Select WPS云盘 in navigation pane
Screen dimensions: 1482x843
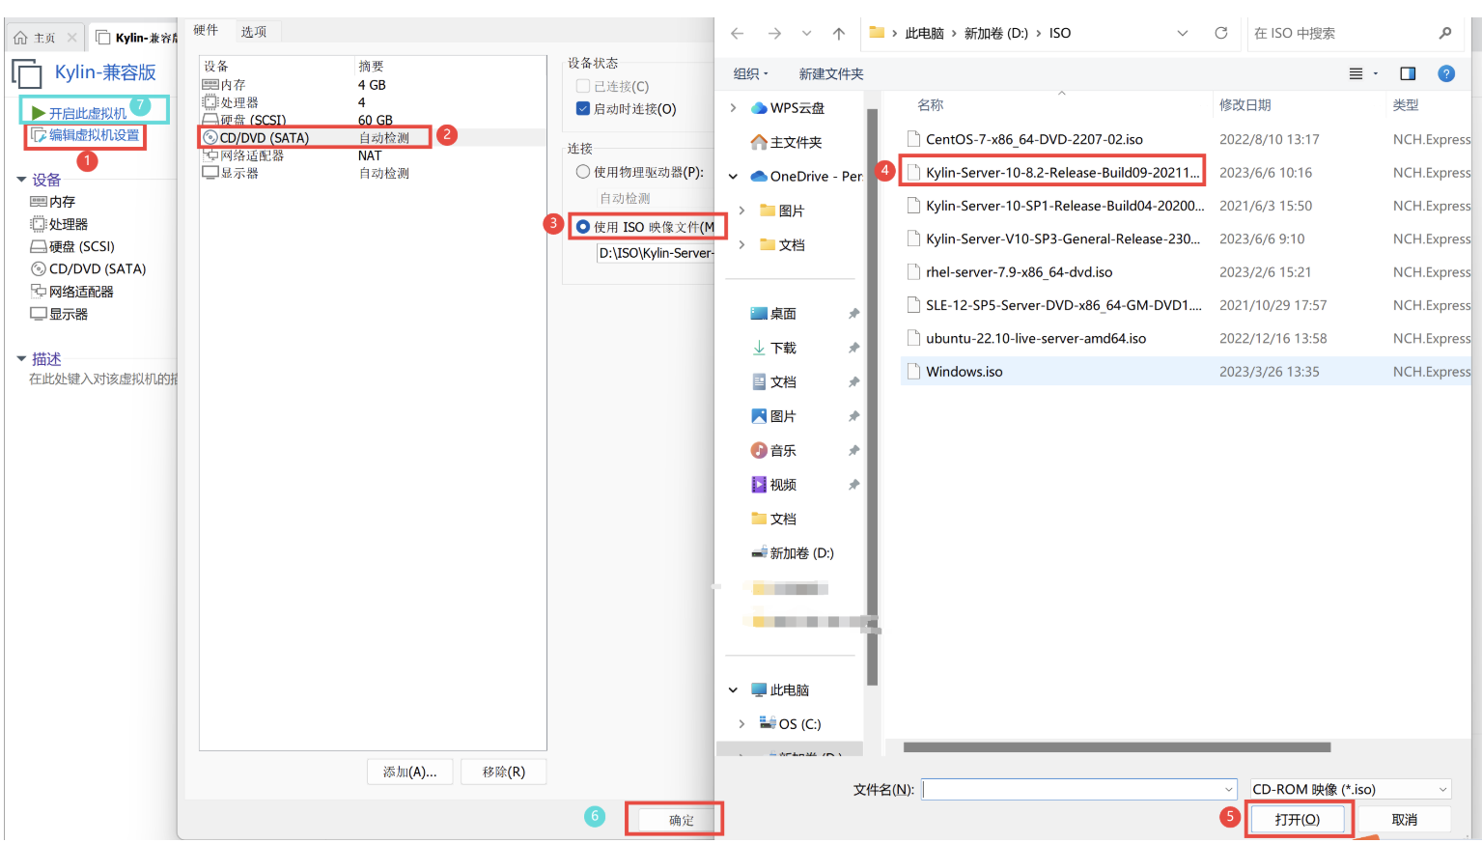[788, 108]
